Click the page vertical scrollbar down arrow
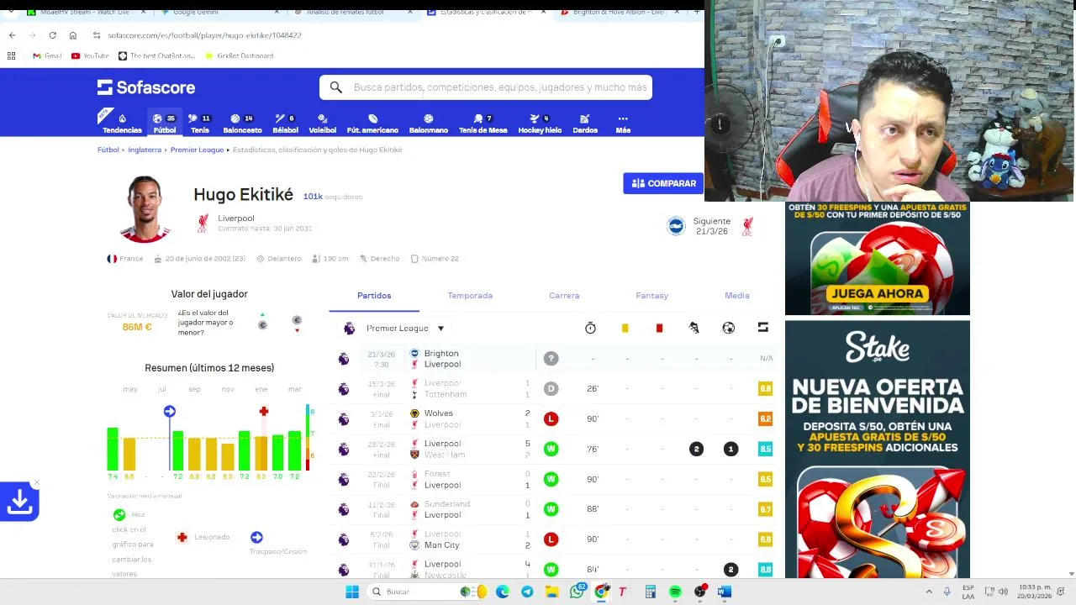This screenshot has width=1076, height=605. coord(1070,574)
